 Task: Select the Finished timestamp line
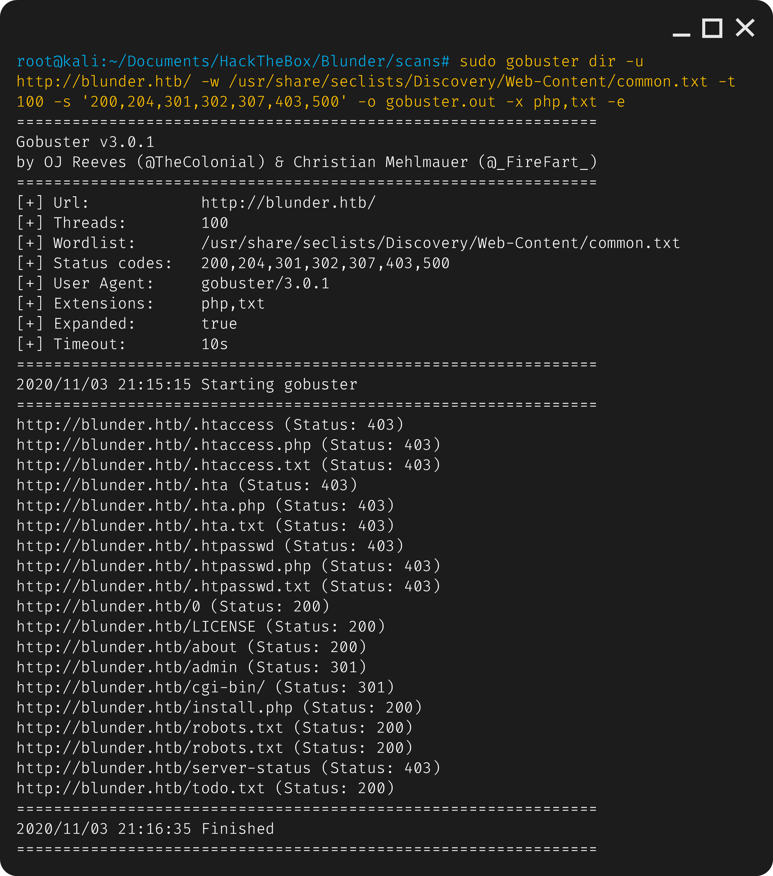tap(146, 828)
